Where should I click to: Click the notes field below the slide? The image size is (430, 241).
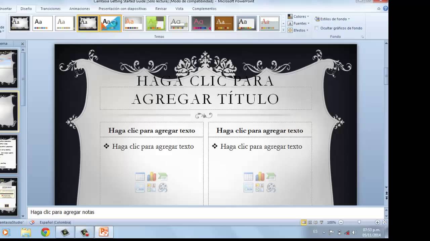202,212
